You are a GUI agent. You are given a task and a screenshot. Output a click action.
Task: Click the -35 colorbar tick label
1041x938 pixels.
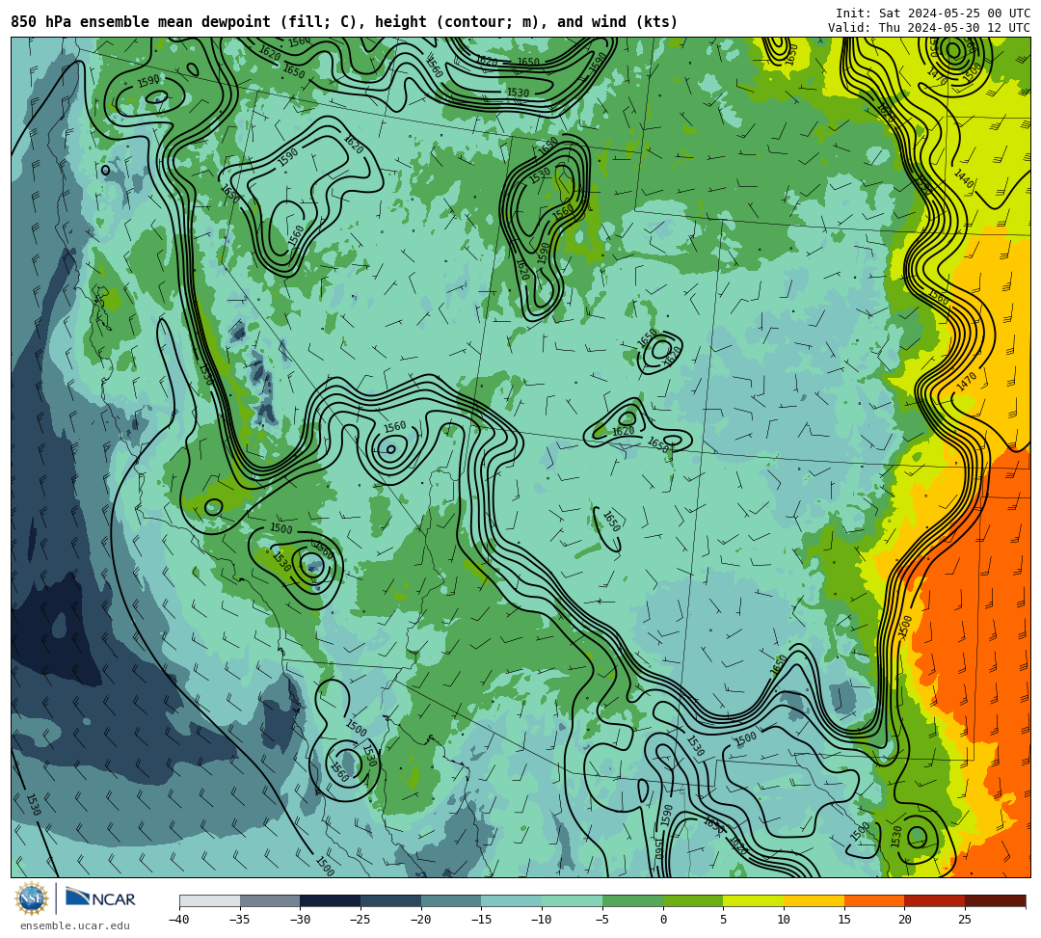pyautogui.click(x=240, y=920)
